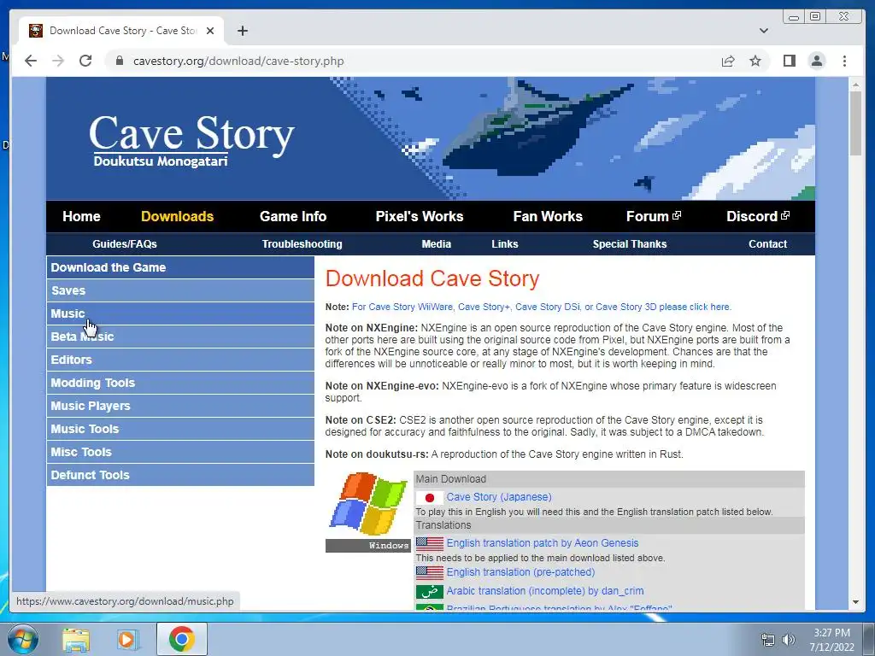The width and height of the screenshot is (875, 656).
Task: Open Arabic translation by dan_crim link
Action: [x=545, y=591]
